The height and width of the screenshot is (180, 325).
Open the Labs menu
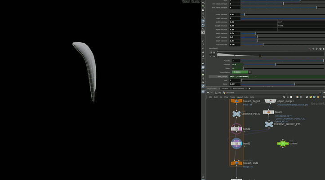[246, 97]
